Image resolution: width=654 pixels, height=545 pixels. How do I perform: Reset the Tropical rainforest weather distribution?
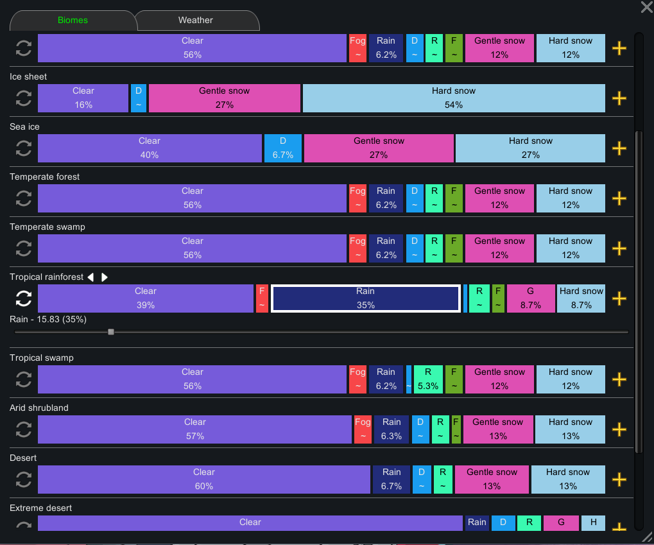click(24, 298)
